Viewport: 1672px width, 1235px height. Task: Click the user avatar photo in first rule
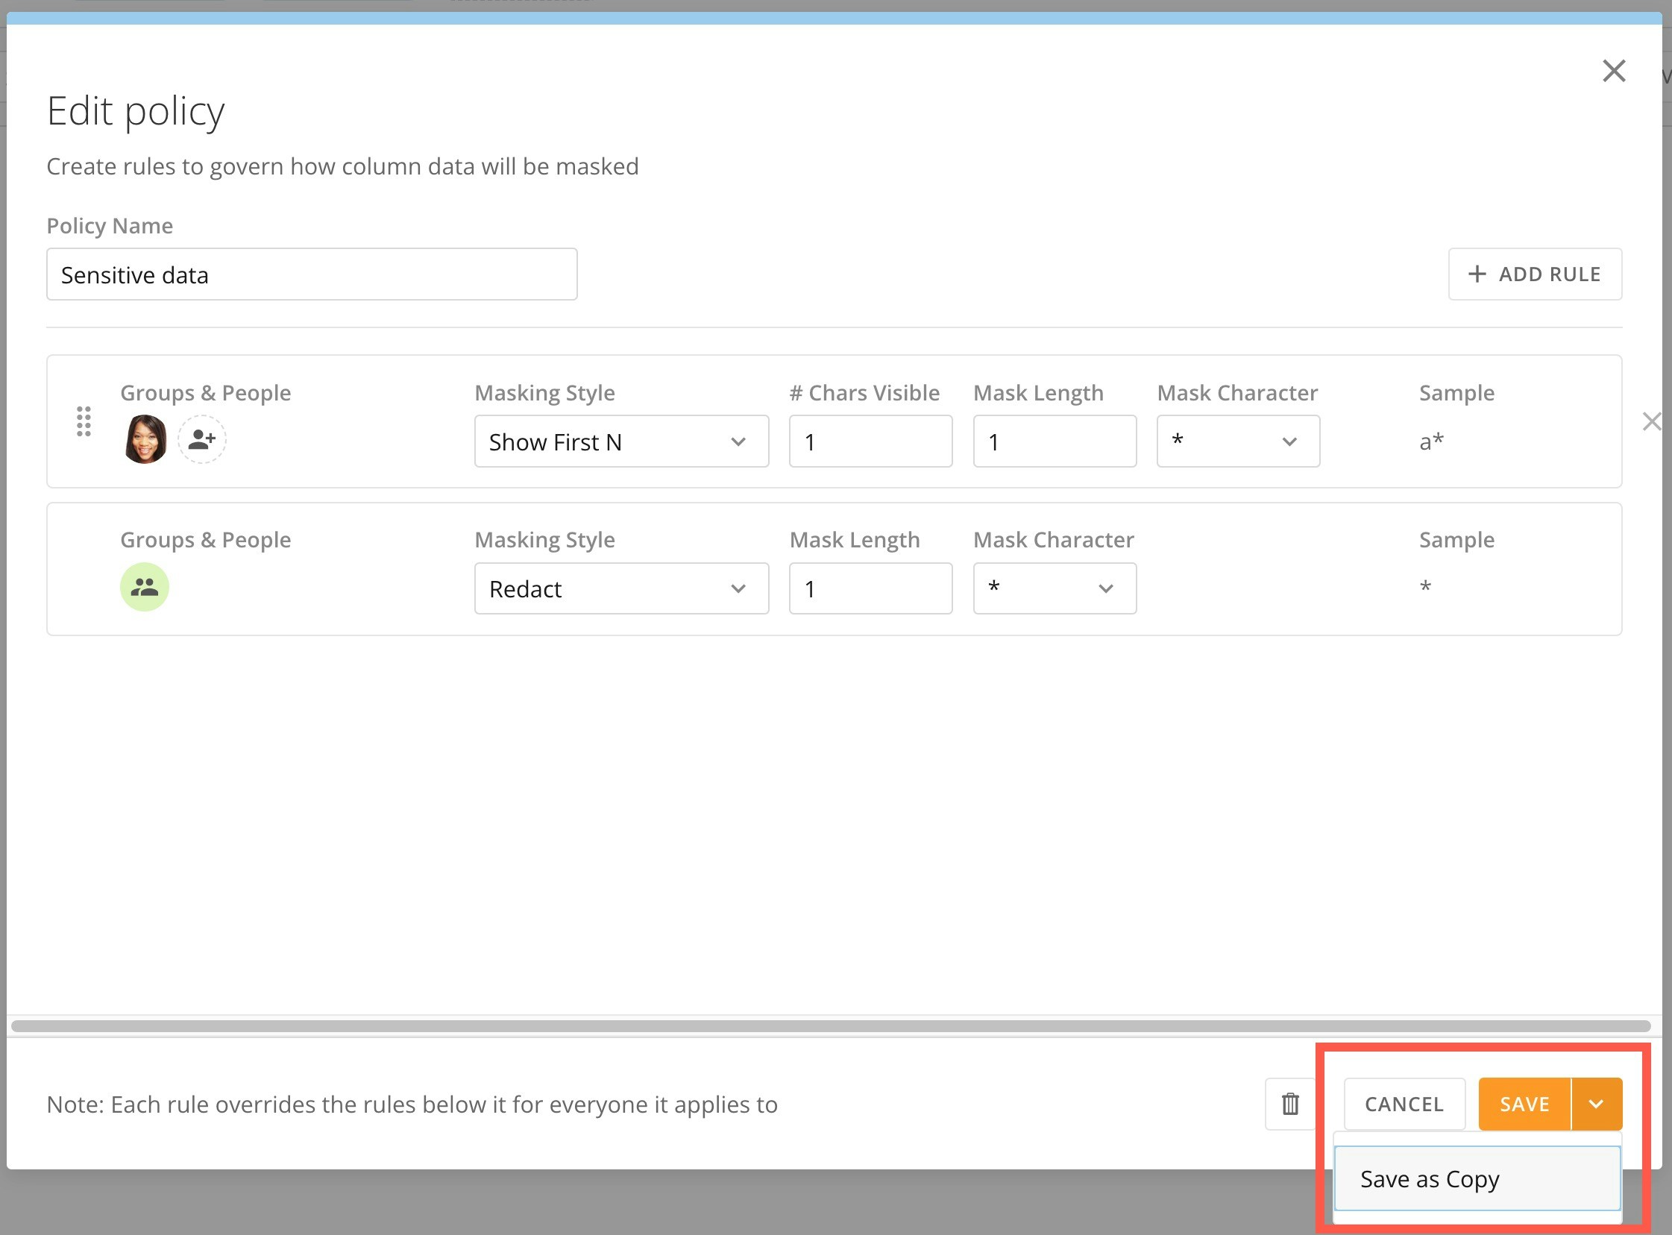pyautogui.click(x=145, y=439)
